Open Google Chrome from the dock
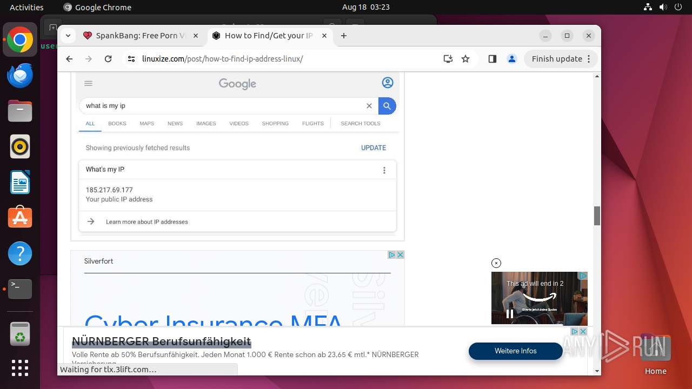Screen dimensions: 692x389 [x=20, y=40]
